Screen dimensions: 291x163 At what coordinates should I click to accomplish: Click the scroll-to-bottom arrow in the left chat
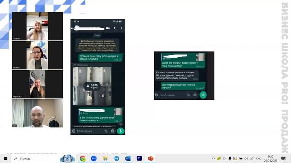[x=120, y=124]
